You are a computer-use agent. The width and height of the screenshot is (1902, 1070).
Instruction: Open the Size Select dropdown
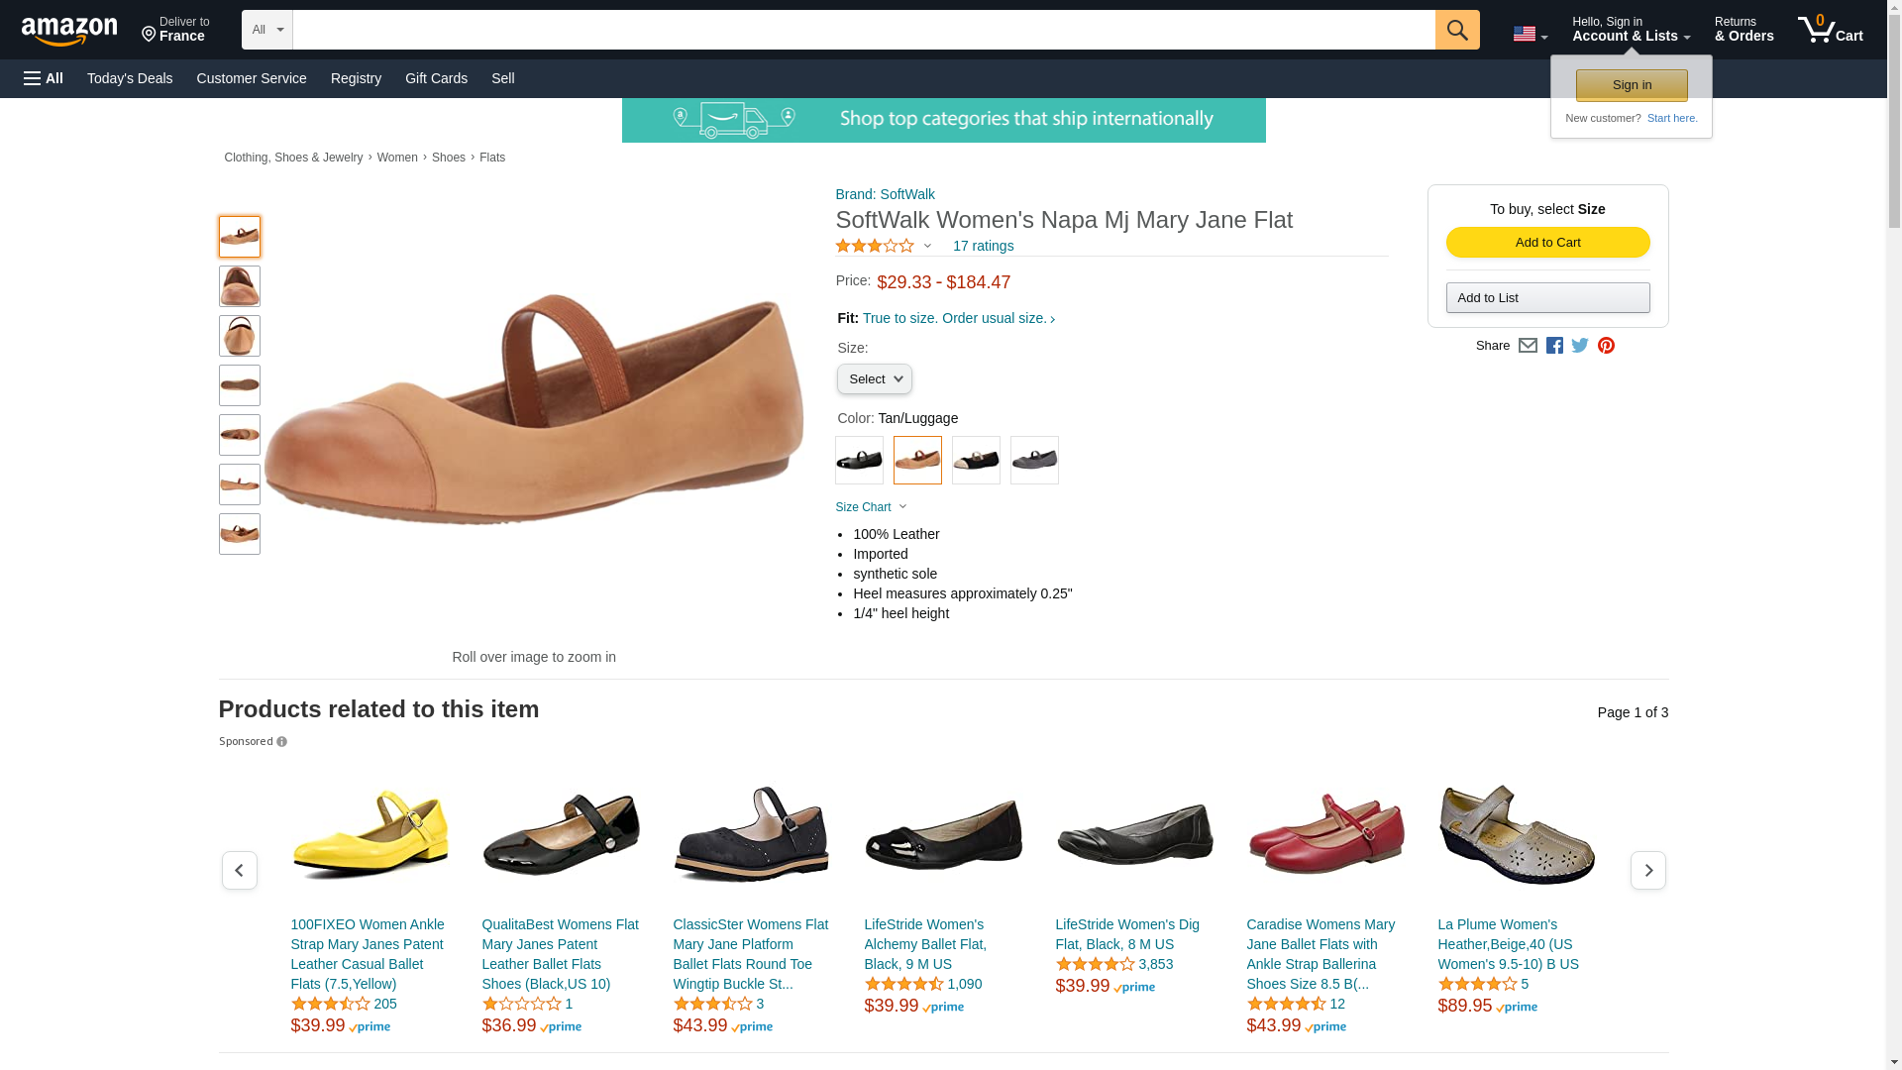click(x=874, y=379)
